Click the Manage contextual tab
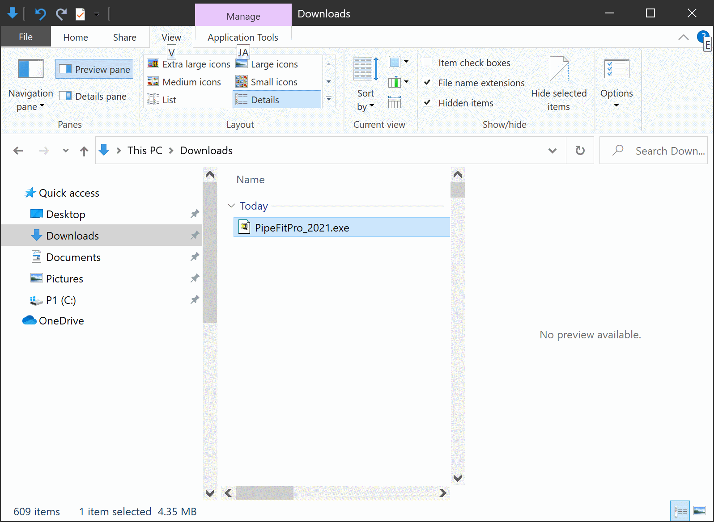The image size is (714, 522). [x=243, y=16]
